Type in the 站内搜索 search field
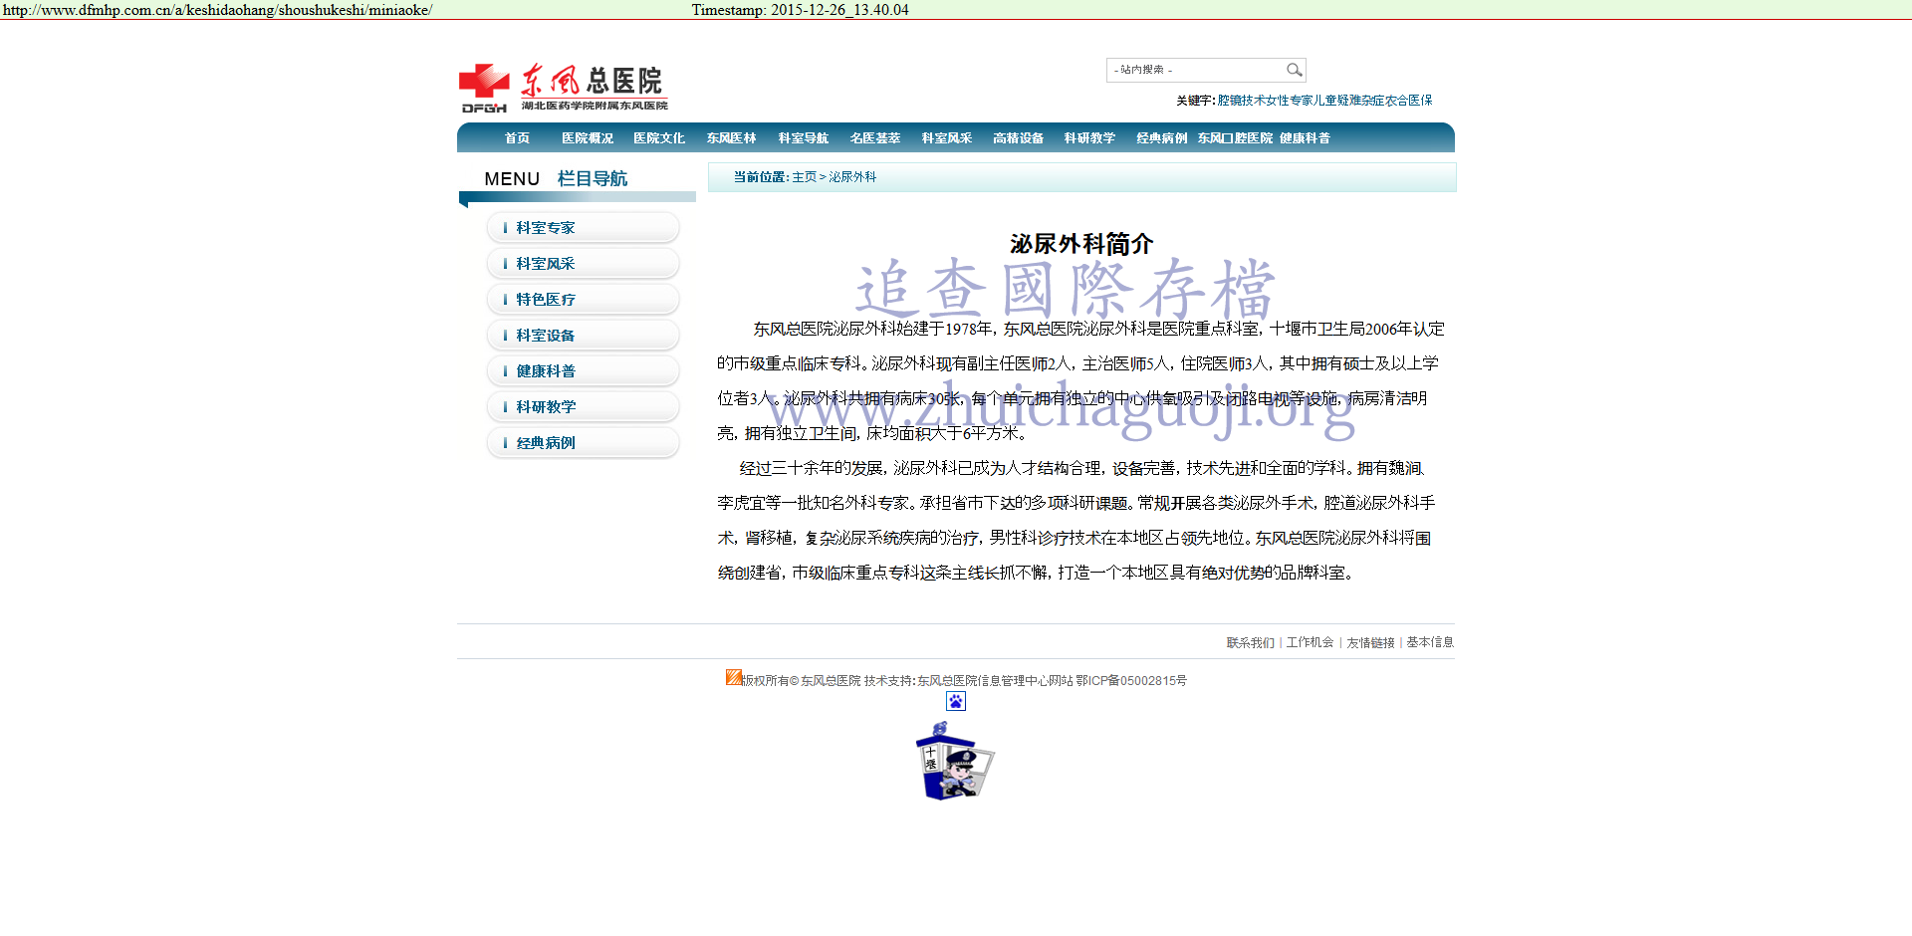The height and width of the screenshot is (936, 1912). tap(1195, 70)
